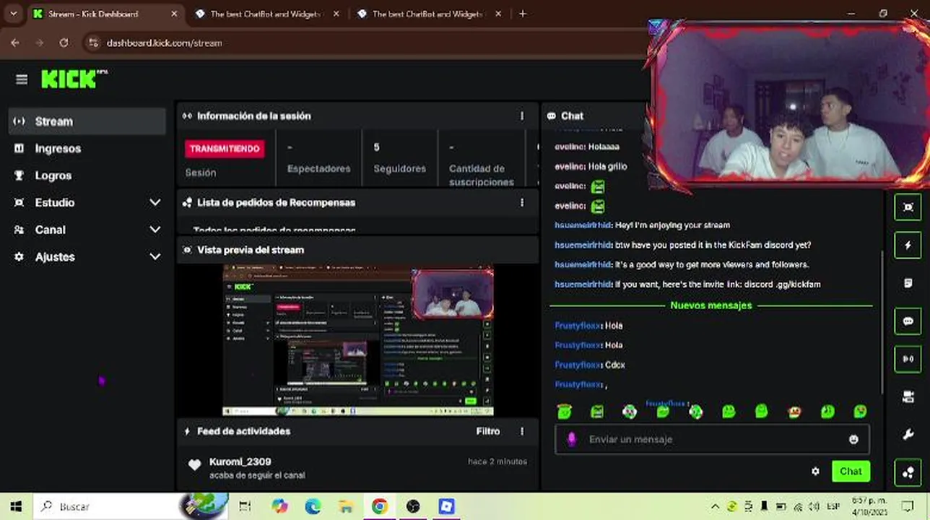The image size is (930, 520).
Task: Click the purple icon in the message box
Action: click(x=572, y=439)
